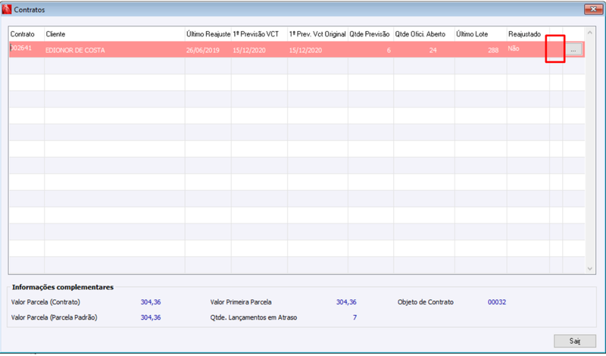606x356 pixels.
Task: Click the Valor Parcela (Contrato) value 304,36
Action: pos(151,302)
